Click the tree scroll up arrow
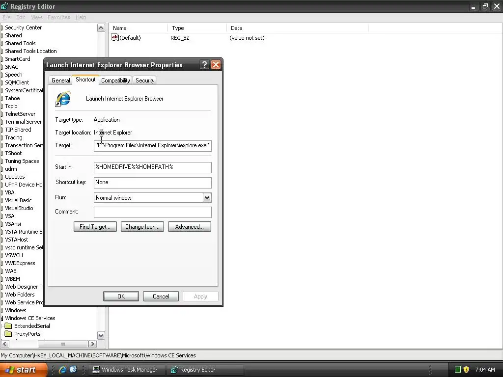This screenshot has width=503, height=377. pyautogui.click(x=101, y=28)
